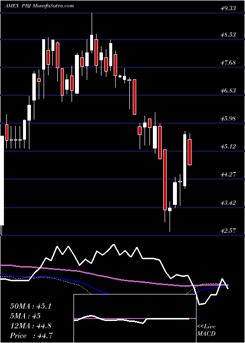
Task: Select the 43.42 price label
Action: (228, 202)
